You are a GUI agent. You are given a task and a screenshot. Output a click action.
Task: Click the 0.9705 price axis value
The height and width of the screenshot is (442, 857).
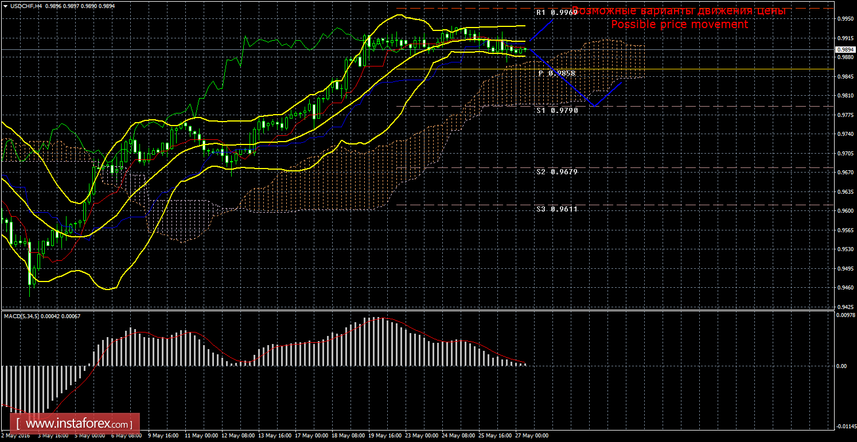[844, 154]
